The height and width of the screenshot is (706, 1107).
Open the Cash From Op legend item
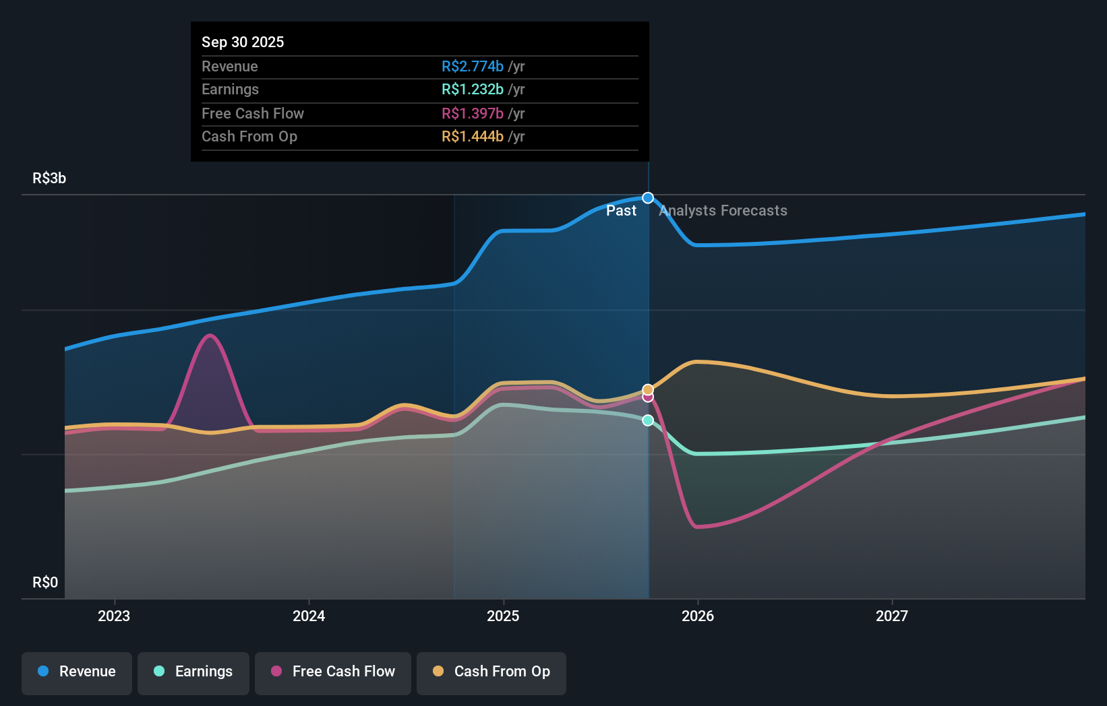(x=491, y=672)
